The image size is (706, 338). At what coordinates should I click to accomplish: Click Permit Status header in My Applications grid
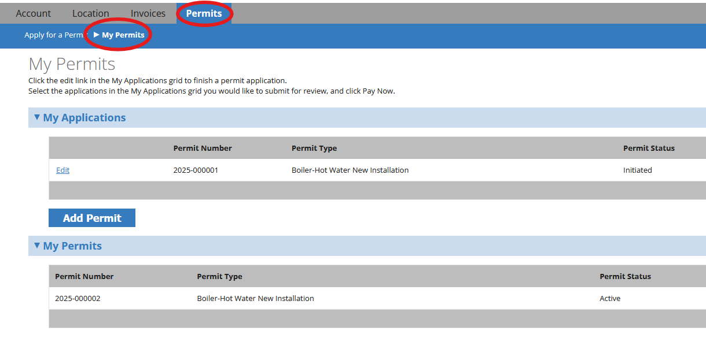(649, 148)
